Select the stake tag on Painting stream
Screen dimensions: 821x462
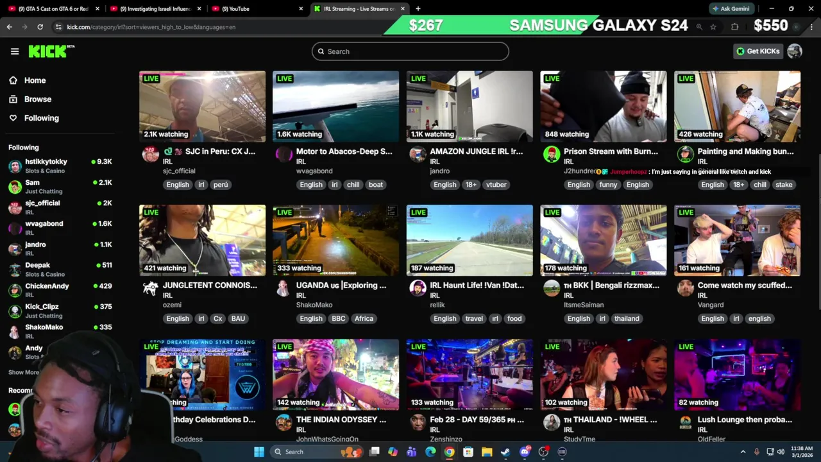[784, 185]
